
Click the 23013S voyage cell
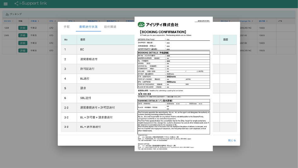pos(243,43)
